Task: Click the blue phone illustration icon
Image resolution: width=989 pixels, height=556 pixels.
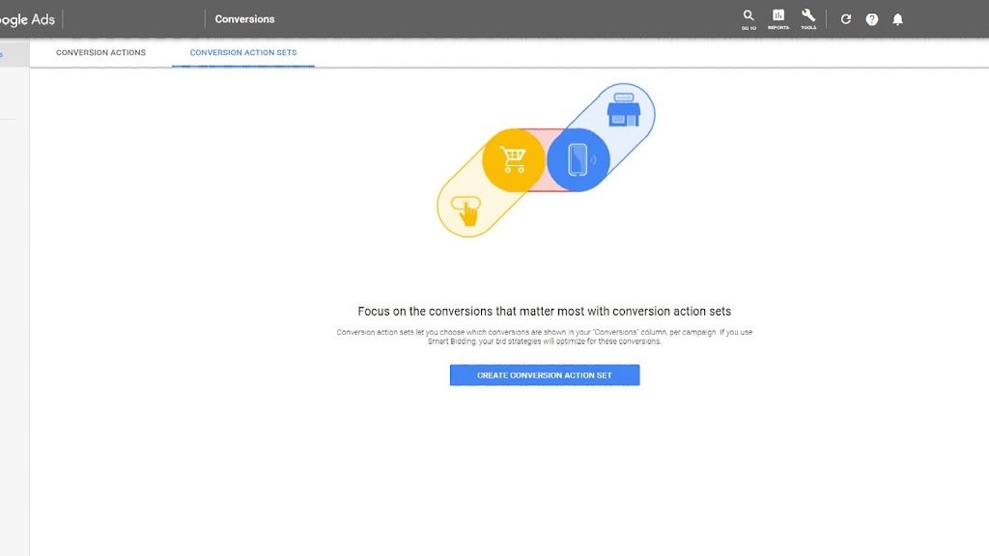Action: click(579, 160)
